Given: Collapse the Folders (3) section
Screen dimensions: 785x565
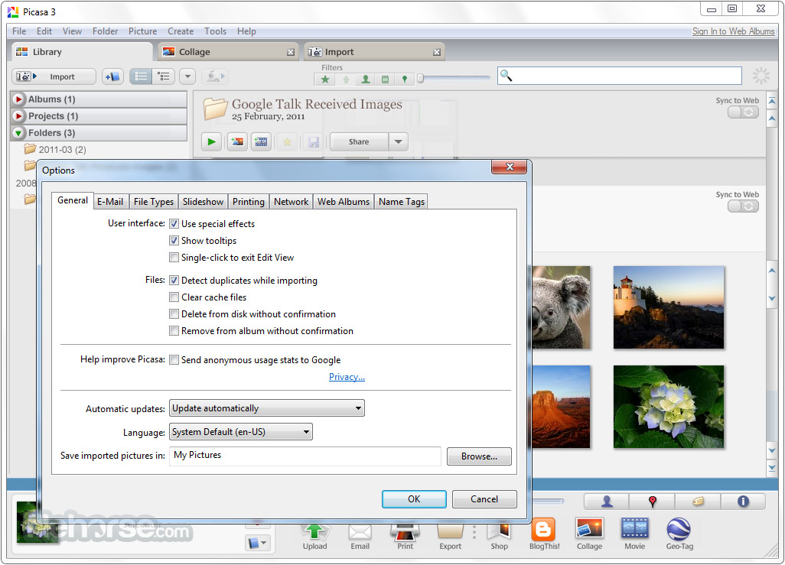Looking at the screenshot, I should point(19,132).
